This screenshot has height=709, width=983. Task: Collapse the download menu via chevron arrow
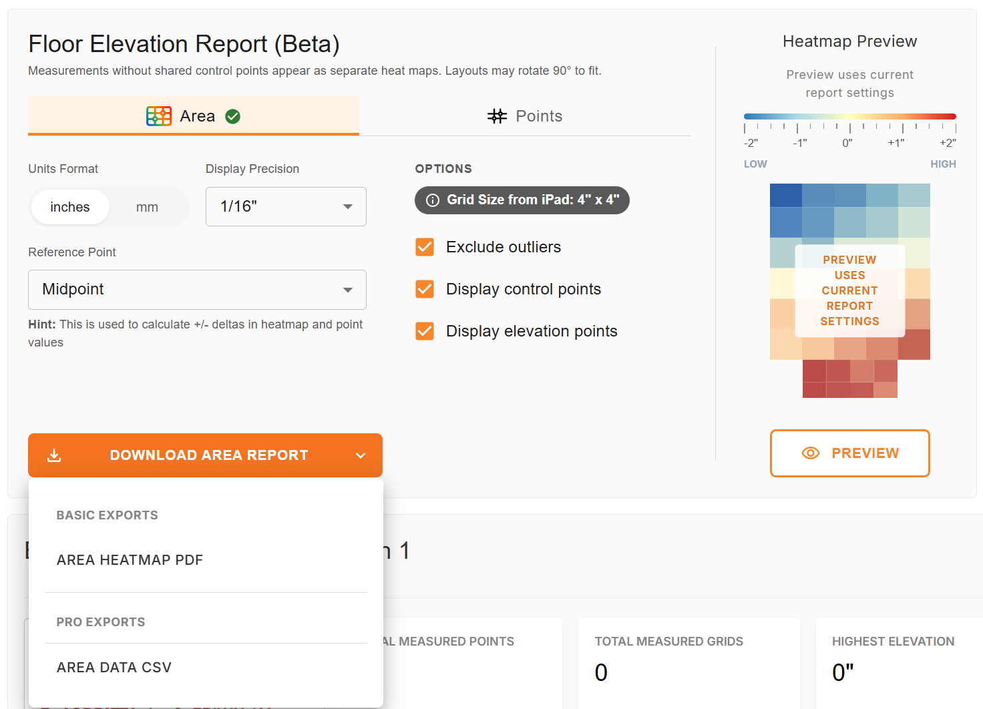(361, 455)
